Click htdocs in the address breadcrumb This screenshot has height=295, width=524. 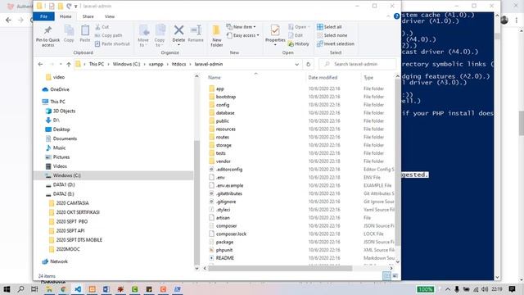[178, 64]
